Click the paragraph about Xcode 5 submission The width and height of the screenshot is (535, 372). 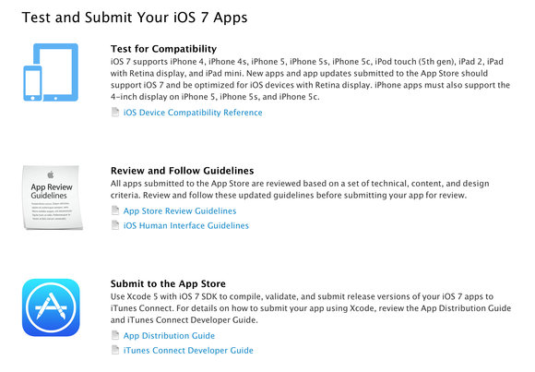[x=311, y=308]
